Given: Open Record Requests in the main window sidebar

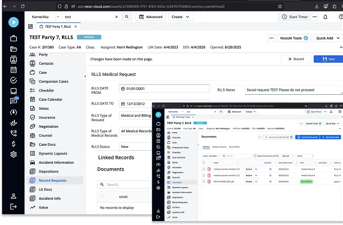Looking at the screenshot, I should click(55, 180).
